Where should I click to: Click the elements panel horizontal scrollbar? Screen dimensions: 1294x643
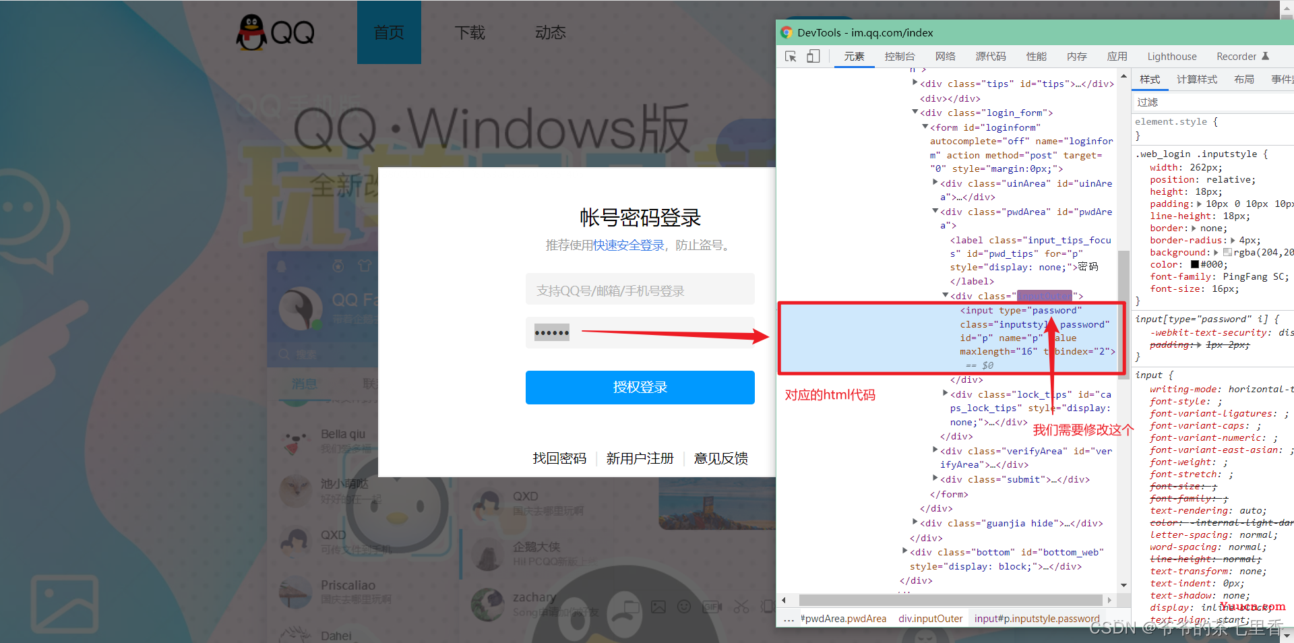point(950,600)
